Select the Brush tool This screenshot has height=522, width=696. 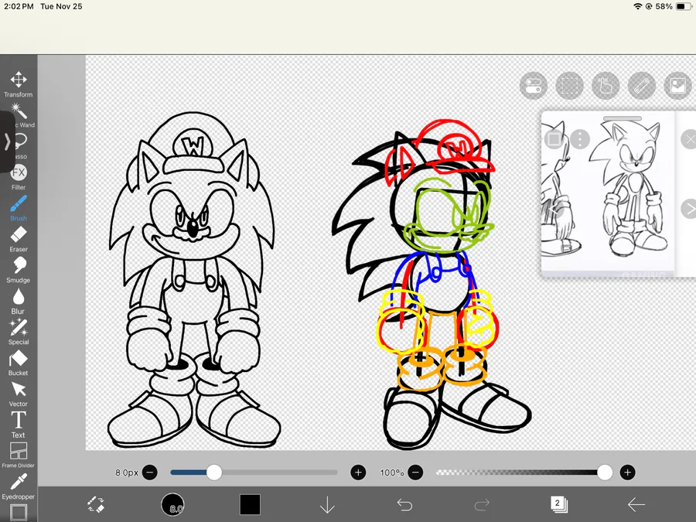click(x=19, y=208)
